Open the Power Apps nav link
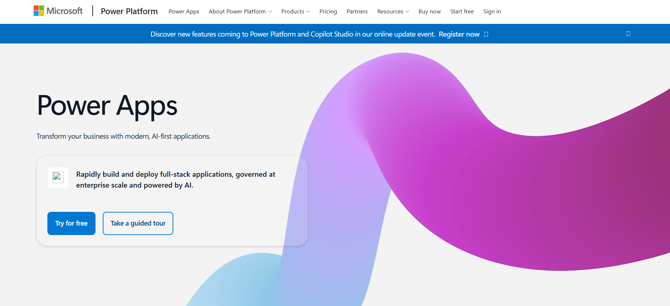Image resolution: width=670 pixels, height=306 pixels. (184, 12)
